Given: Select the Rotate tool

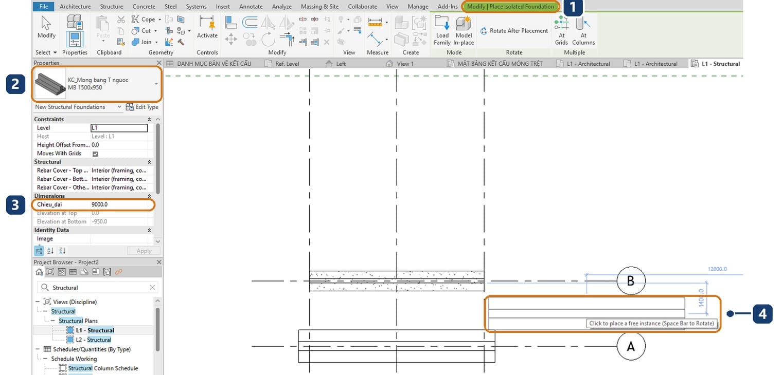Looking at the screenshot, I should tap(269, 39).
